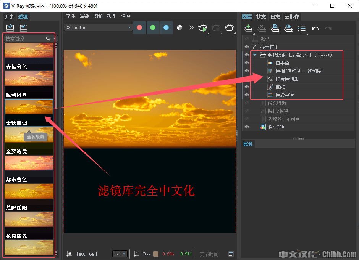Open the RGB color channel dropdown
359x260 pixels.
(98, 27)
